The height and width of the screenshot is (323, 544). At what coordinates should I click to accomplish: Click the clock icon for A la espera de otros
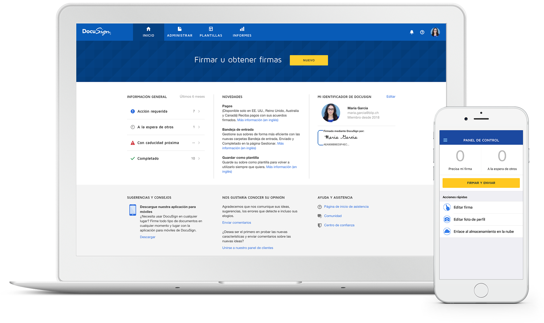(x=133, y=127)
